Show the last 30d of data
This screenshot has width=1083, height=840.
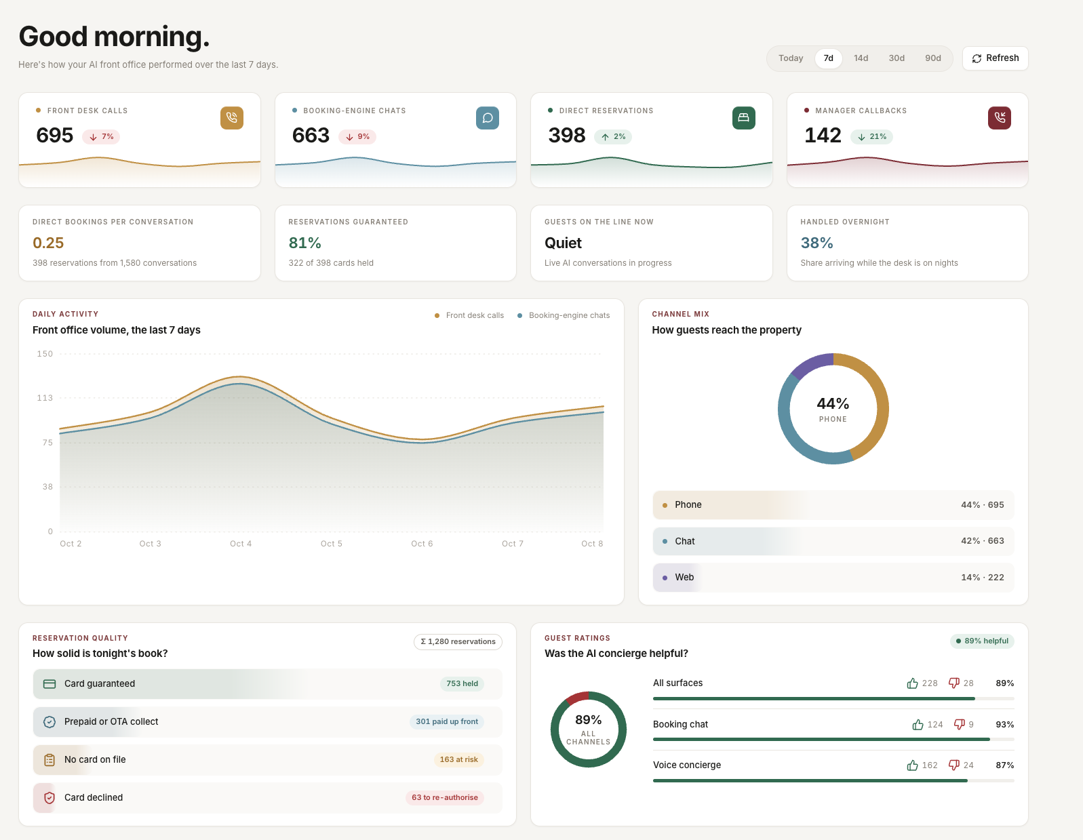897,58
